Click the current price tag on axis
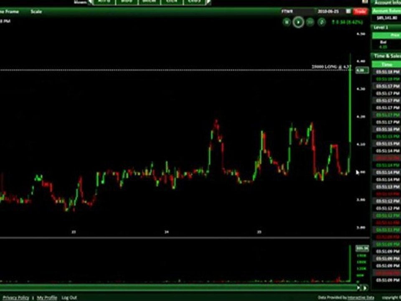401x301 pixels. pos(362,70)
